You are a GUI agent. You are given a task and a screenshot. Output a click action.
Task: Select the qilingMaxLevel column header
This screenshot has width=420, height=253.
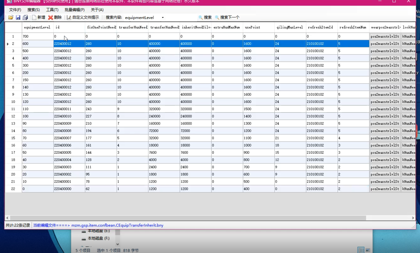click(x=290, y=27)
